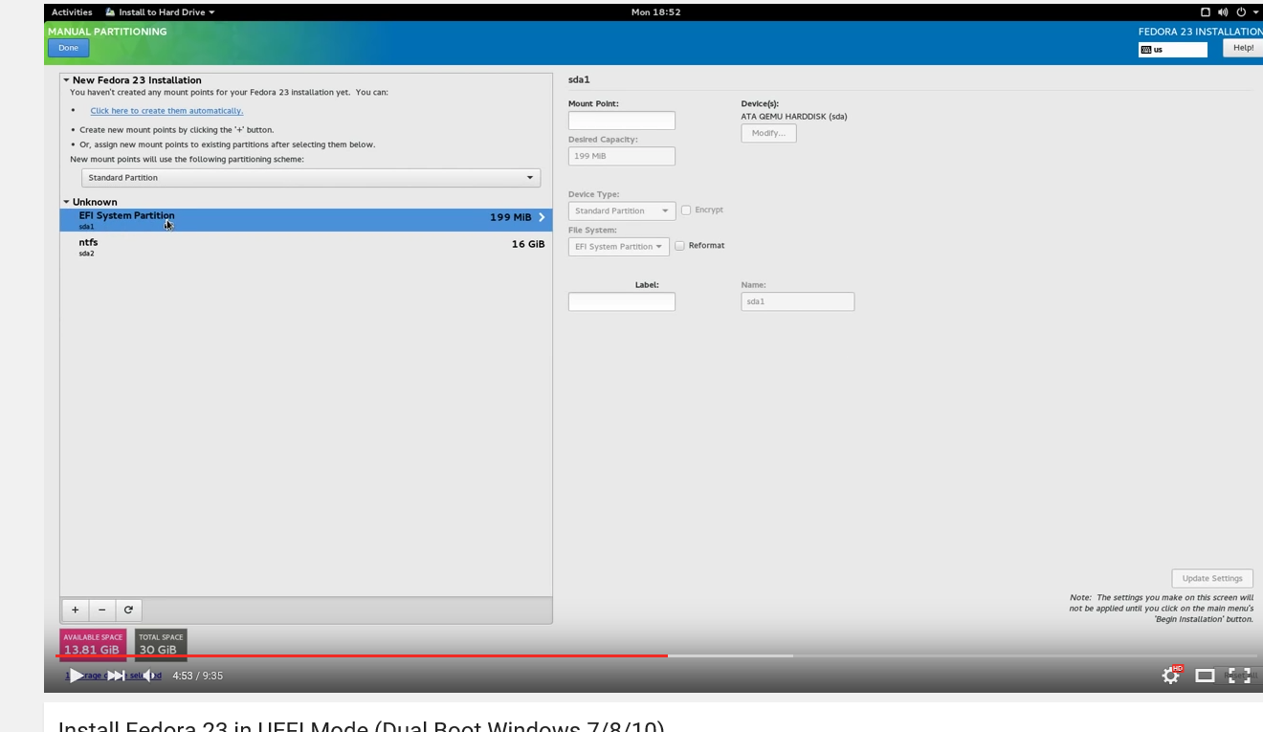This screenshot has height=732, width=1263.
Task: Open the partitioning scheme Standard Partition dropdown
Action: coord(311,178)
